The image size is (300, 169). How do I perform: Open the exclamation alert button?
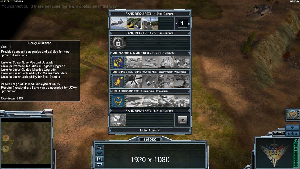[99, 159]
